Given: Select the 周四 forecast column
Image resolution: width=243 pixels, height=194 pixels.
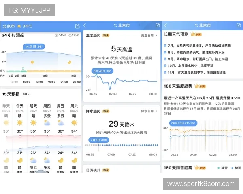Looking at the screenshot, I should 47,138.
